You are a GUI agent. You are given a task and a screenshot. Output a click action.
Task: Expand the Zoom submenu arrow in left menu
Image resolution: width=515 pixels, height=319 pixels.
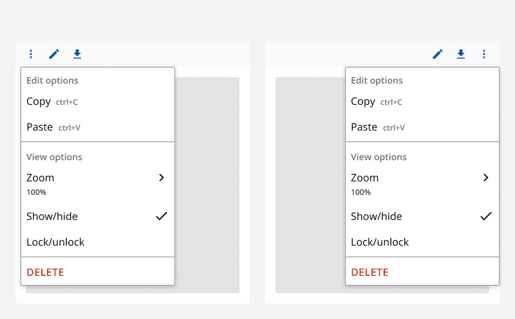[161, 178]
